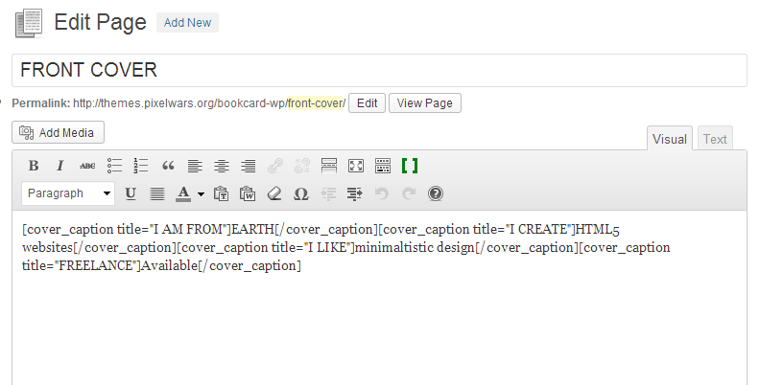This screenshot has width=760, height=385.
Task: Select the Visual editor tab
Action: [670, 139]
